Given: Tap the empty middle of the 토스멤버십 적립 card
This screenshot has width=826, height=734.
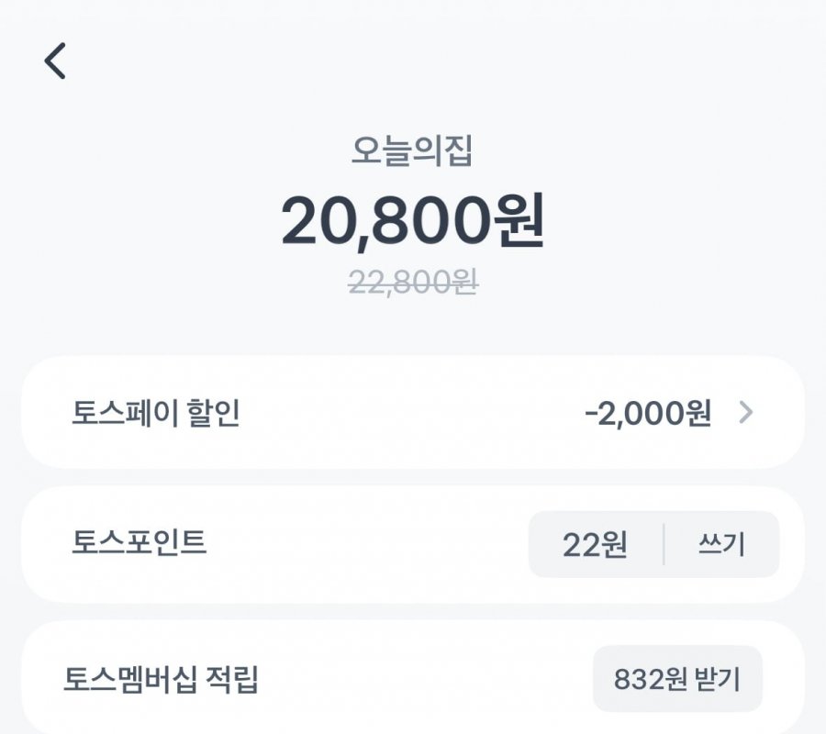Looking at the screenshot, I should click(x=425, y=679).
